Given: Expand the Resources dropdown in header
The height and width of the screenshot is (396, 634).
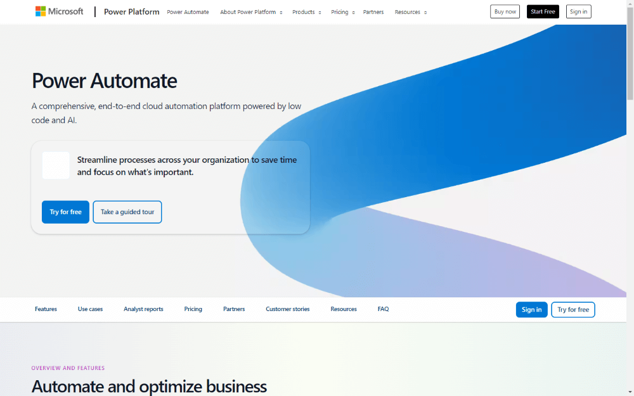Looking at the screenshot, I should 410,12.
